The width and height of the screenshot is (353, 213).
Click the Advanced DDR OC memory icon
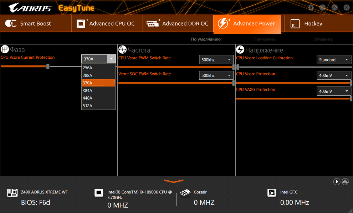click(x=153, y=23)
